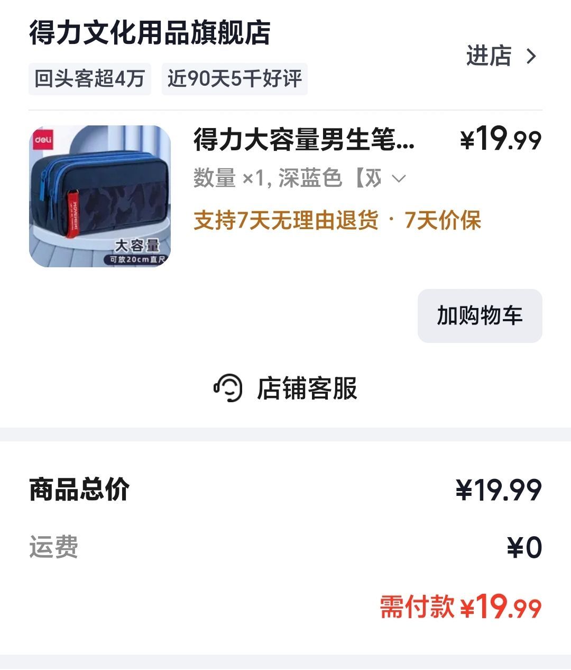
Task: Click the store name 得力文化用品旗舰店
Action: point(150,33)
